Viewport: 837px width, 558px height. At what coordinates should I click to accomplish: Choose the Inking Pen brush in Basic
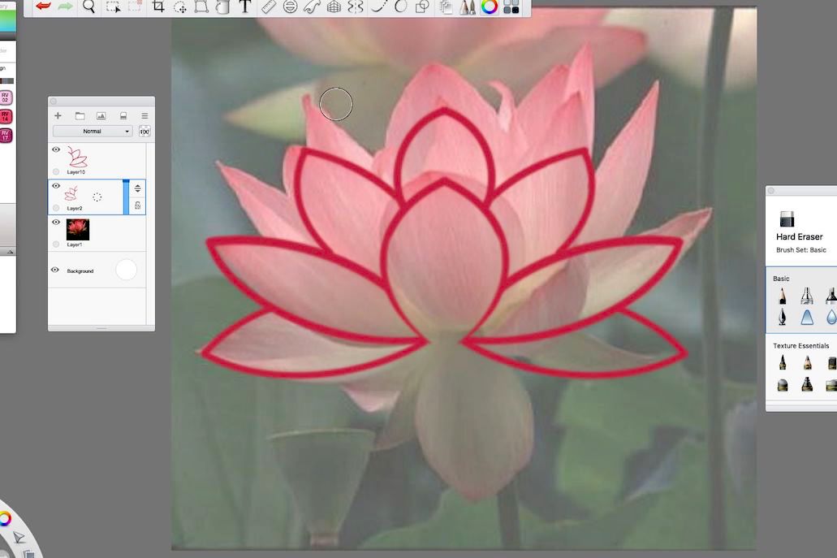(x=783, y=317)
